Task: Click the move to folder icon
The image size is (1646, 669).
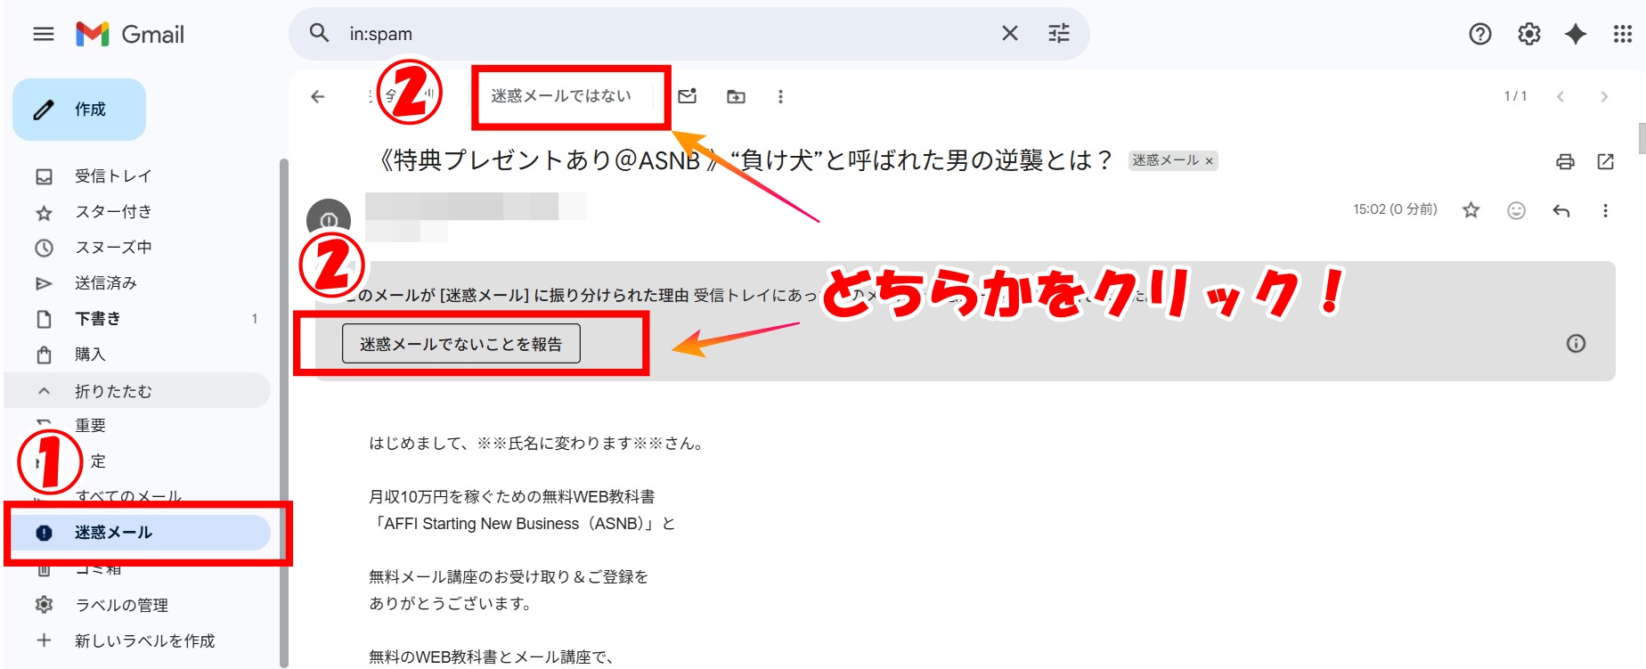Action: 736,96
